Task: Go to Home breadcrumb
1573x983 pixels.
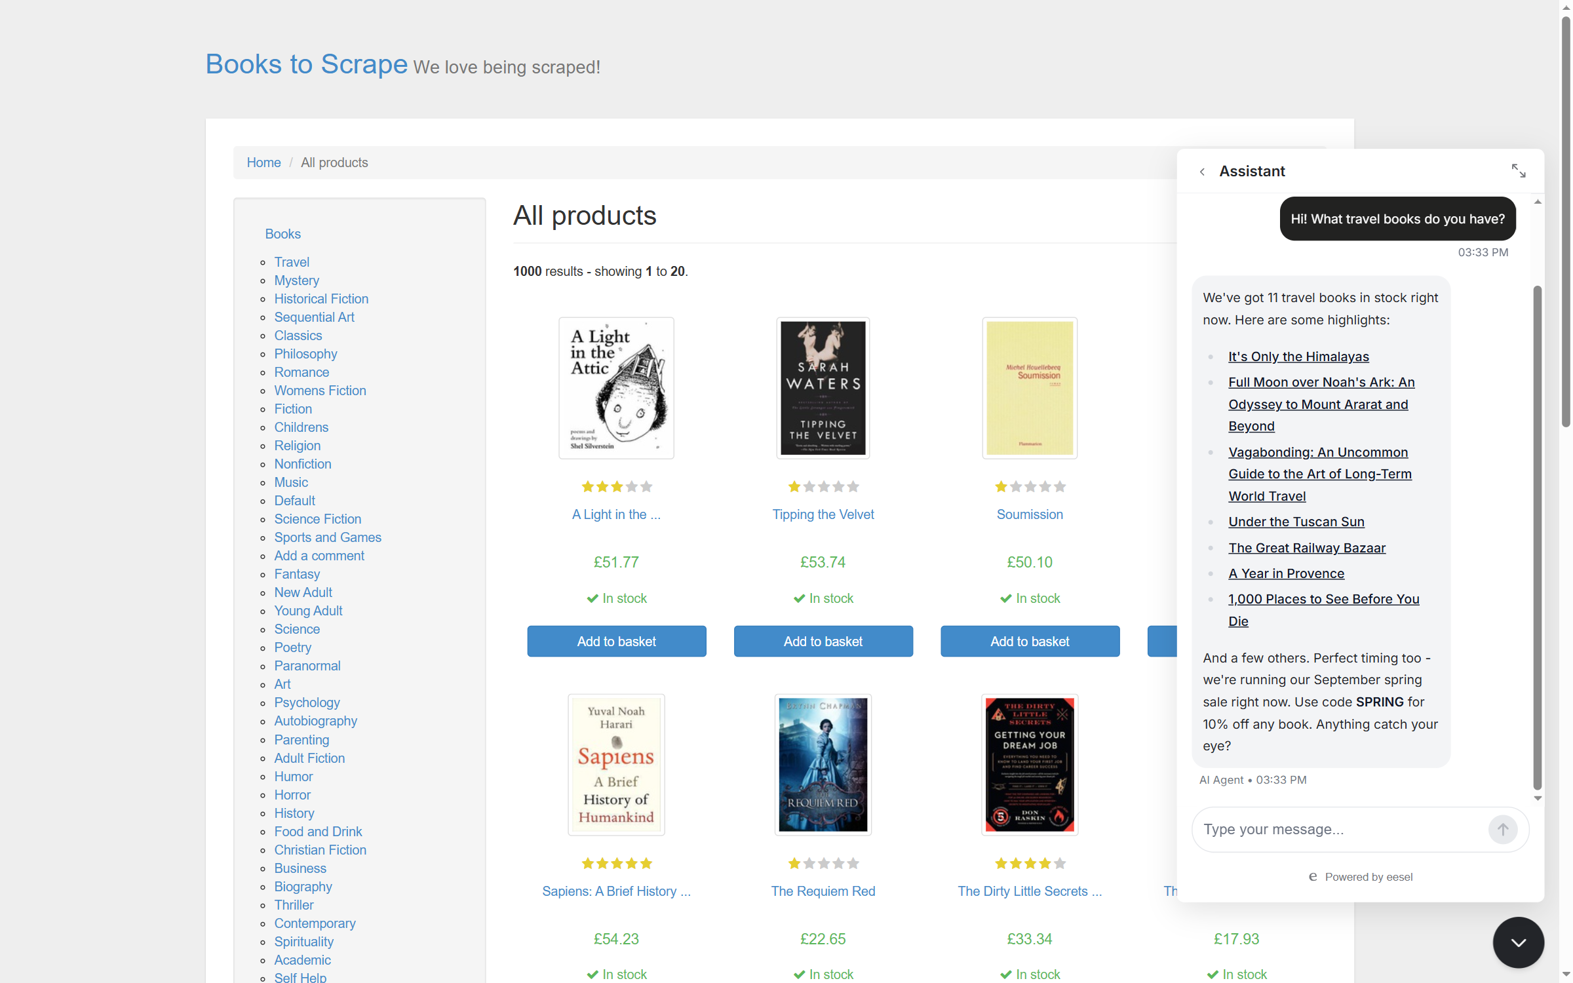Action: (x=263, y=163)
